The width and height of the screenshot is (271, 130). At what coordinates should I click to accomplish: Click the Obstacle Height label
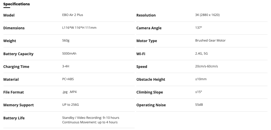[x=151, y=79]
